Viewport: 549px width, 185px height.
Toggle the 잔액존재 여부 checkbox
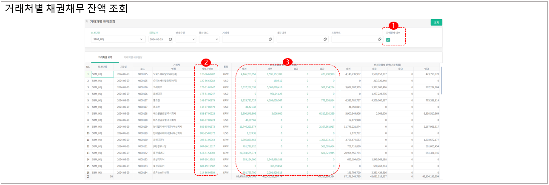coord(388,40)
